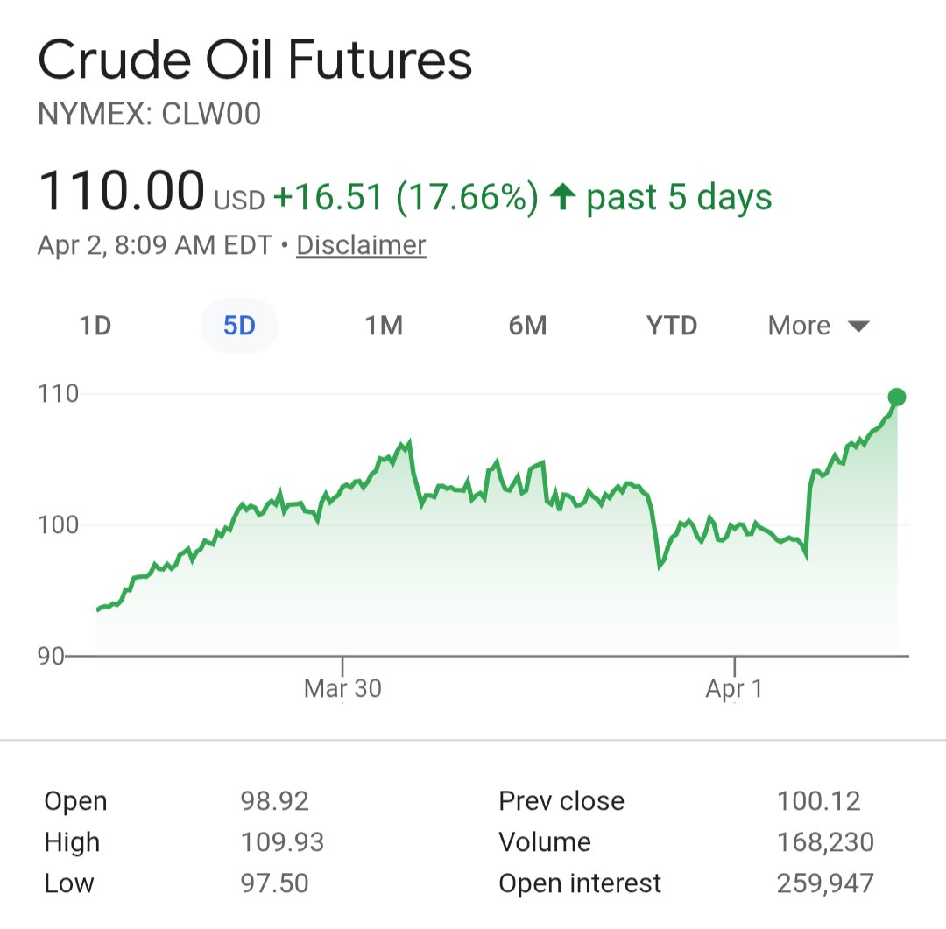Click the green current-price dot on chart
The width and height of the screenshot is (946, 929).
897,397
